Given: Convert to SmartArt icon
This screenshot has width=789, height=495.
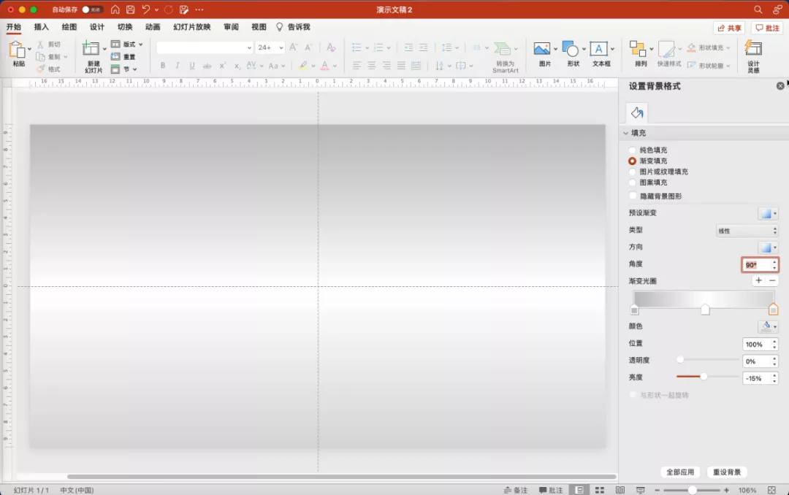Looking at the screenshot, I should pyautogui.click(x=502, y=49).
